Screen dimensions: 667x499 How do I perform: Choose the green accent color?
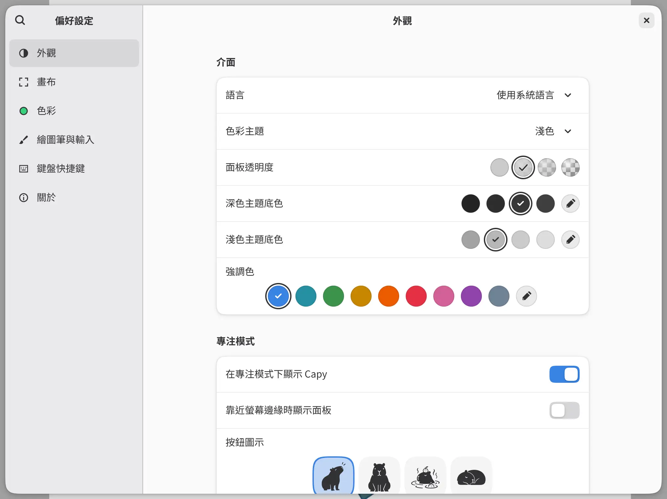pyautogui.click(x=333, y=296)
